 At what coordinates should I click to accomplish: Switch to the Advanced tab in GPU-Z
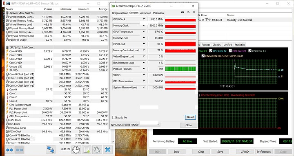pyautogui.click(x=145, y=13)
